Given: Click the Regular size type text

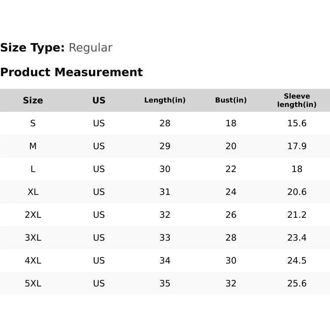Looking at the screenshot, I should [x=91, y=48].
